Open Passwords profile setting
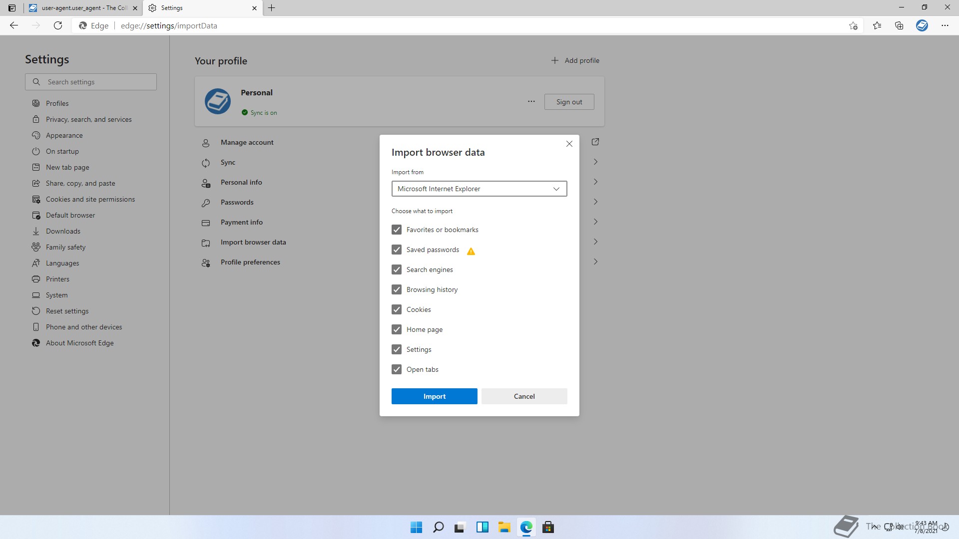 (x=237, y=202)
